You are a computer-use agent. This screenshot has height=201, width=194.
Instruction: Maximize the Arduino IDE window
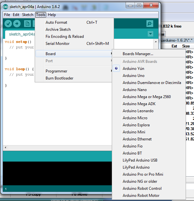pyautogui.click(x=139, y=5)
